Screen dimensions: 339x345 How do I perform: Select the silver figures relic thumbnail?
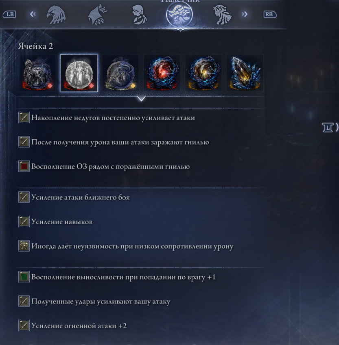point(79,73)
